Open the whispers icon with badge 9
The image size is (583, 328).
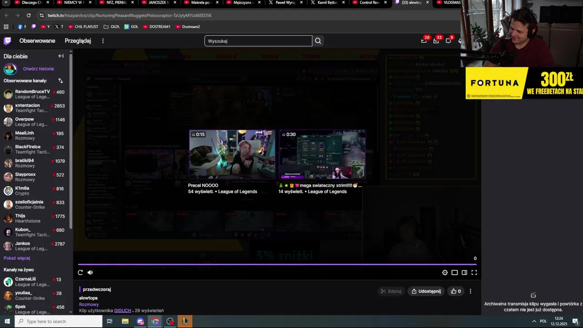tap(449, 41)
